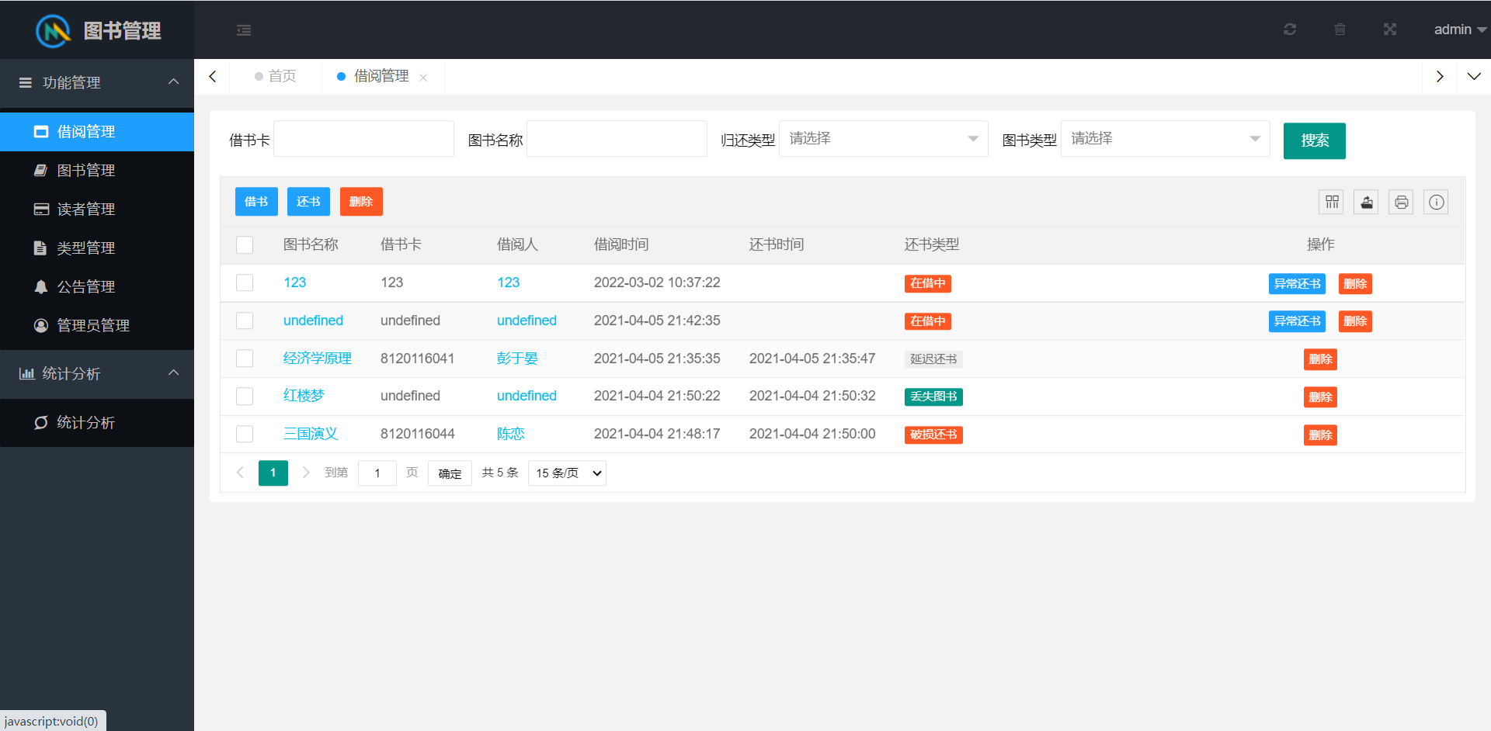Screen dimensions: 1491x731
Task: Toggle fullscreen with the expand icon
Action: 1389,29
